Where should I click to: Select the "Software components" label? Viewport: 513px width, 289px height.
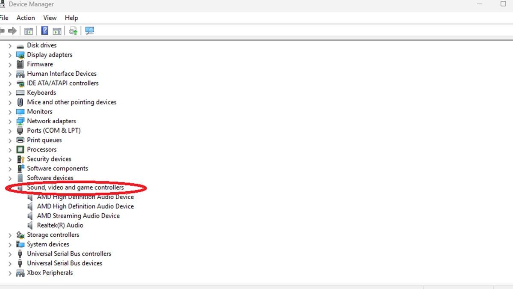point(57,168)
